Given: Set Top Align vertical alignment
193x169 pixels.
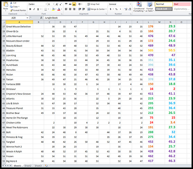Looking at the screenshot, I should [x=66, y=4].
